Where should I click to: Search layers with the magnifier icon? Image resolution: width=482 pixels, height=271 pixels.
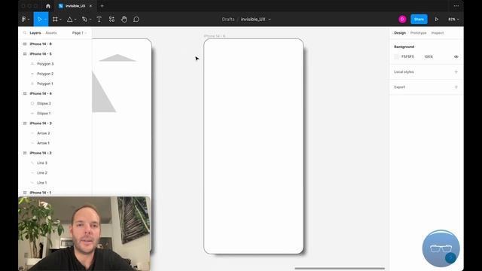[x=25, y=32]
